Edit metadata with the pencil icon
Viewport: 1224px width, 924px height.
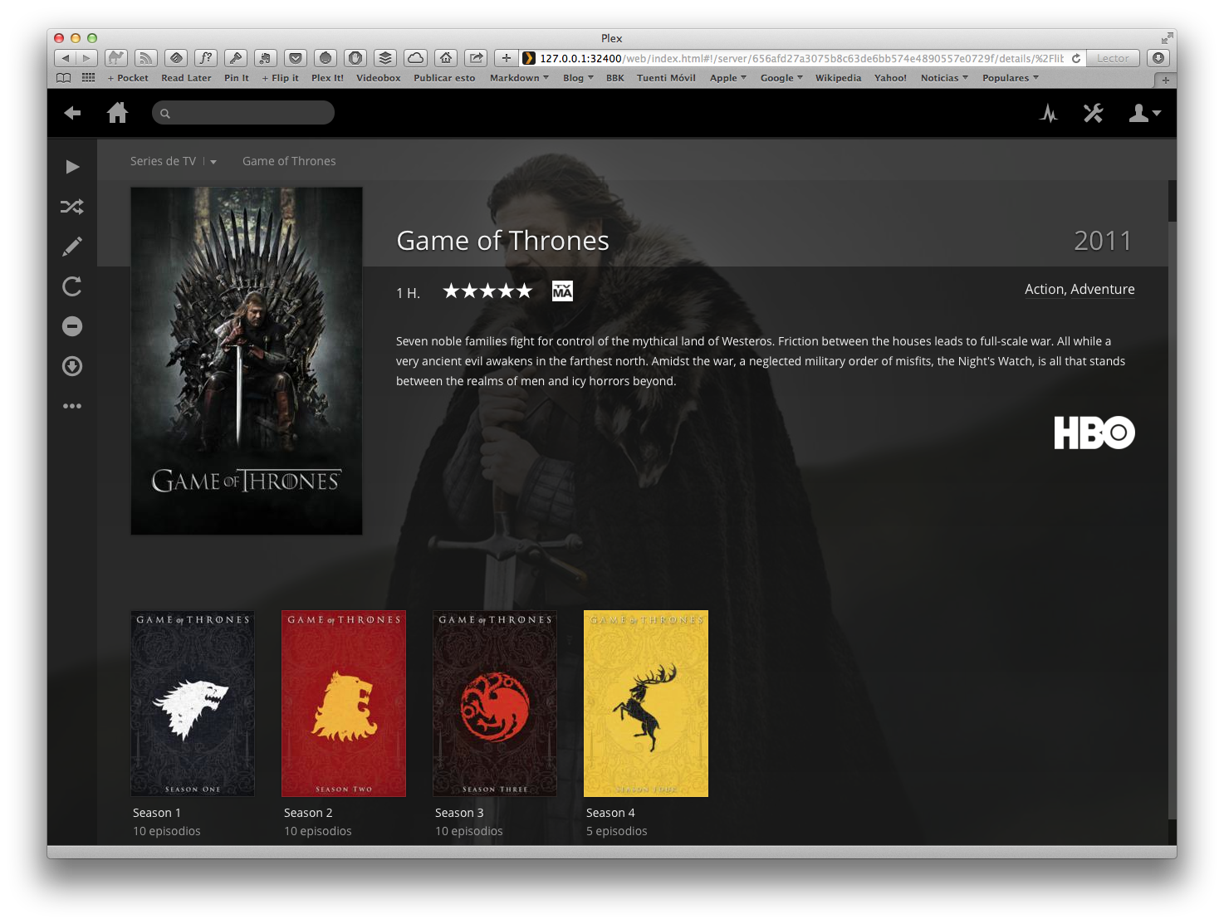coord(72,247)
